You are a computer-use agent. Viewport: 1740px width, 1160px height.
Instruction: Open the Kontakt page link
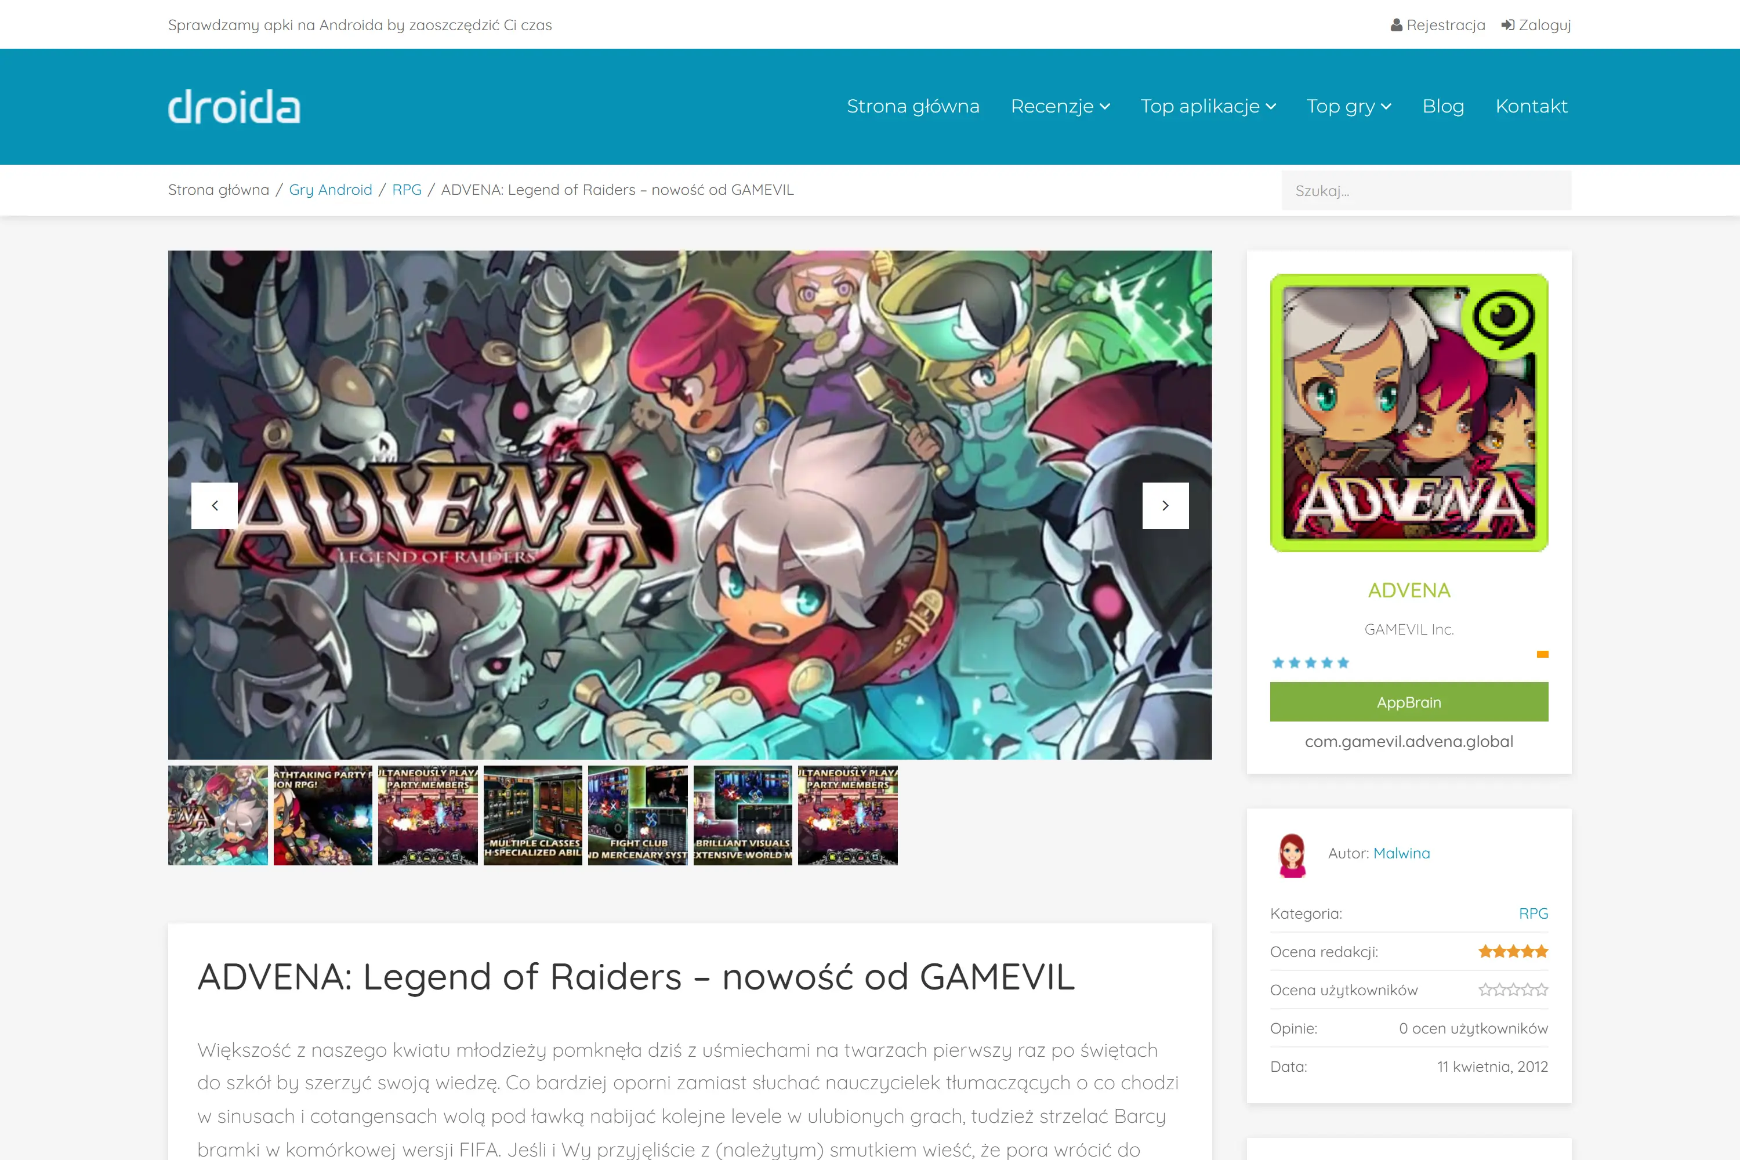pyautogui.click(x=1531, y=106)
